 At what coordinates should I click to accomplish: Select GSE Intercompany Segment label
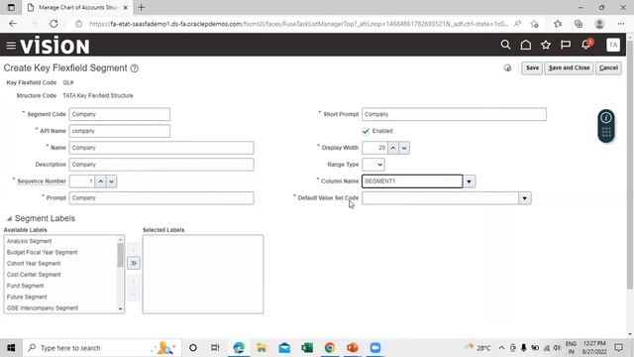(x=42, y=308)
